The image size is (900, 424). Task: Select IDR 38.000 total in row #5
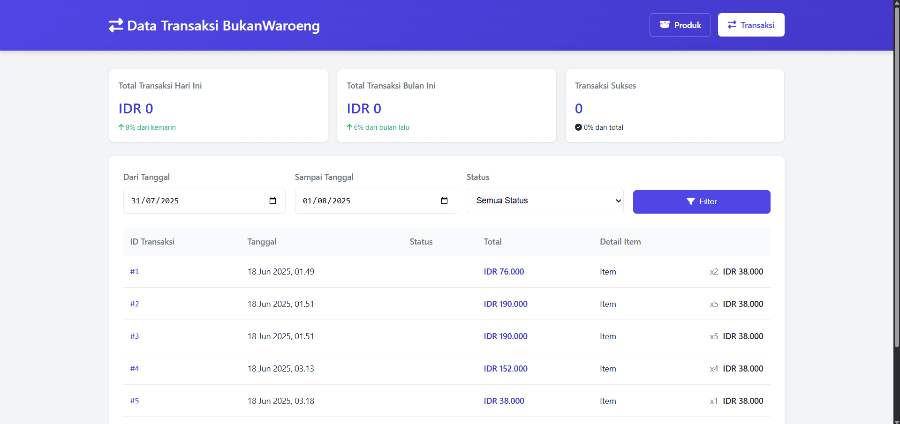coord(504,401)
